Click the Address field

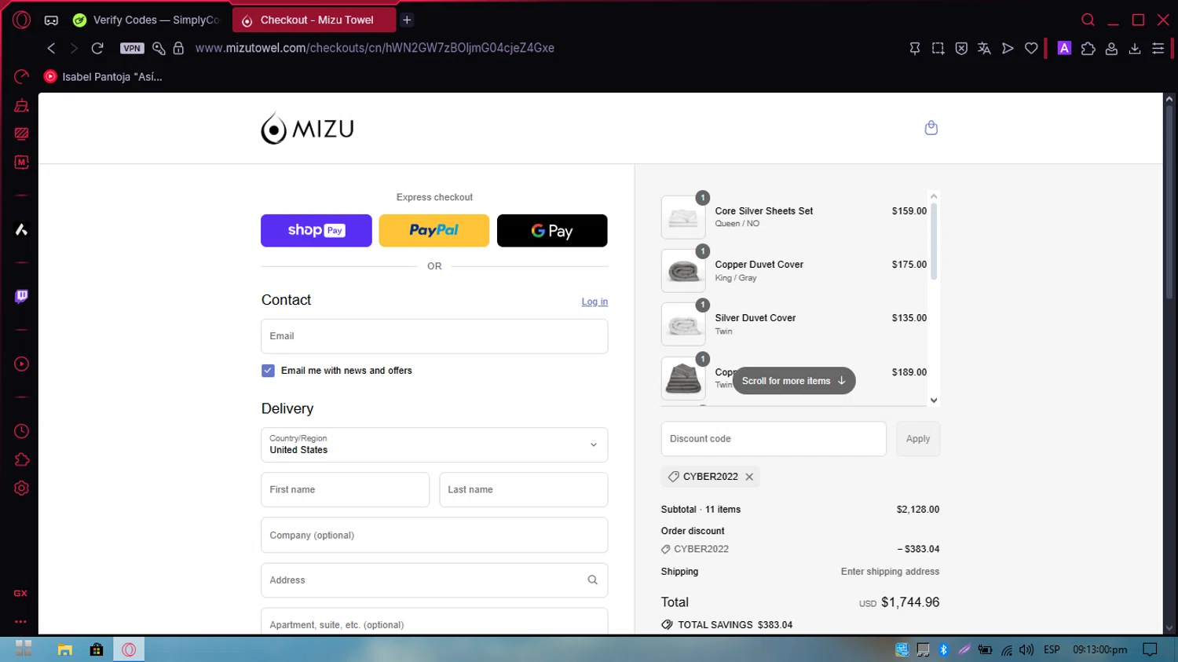(434, 580)
